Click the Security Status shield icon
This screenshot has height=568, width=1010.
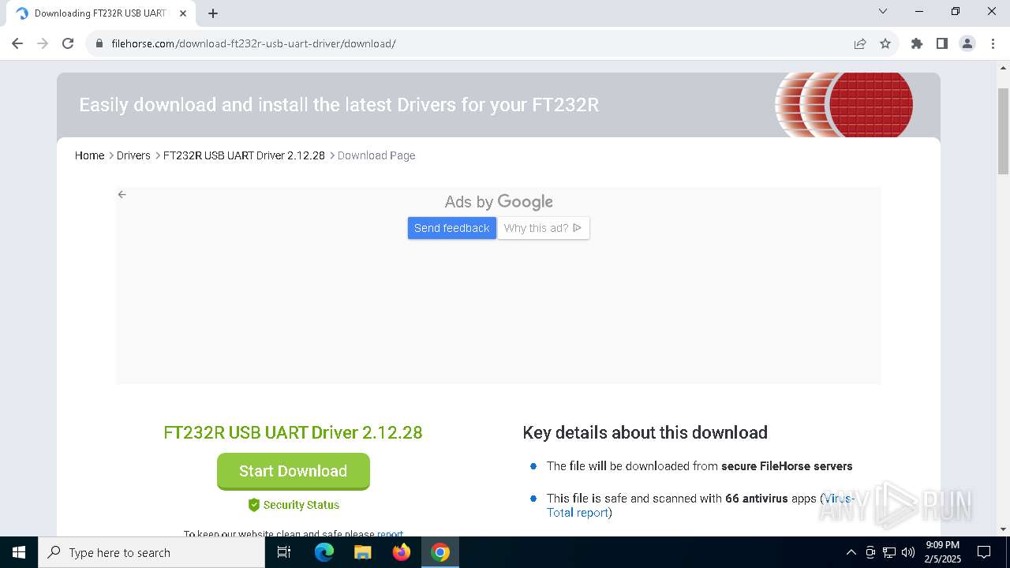coord(254,505)
